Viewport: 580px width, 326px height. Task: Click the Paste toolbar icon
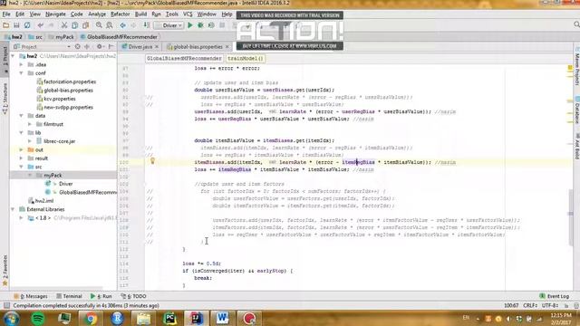coord(85,25)
